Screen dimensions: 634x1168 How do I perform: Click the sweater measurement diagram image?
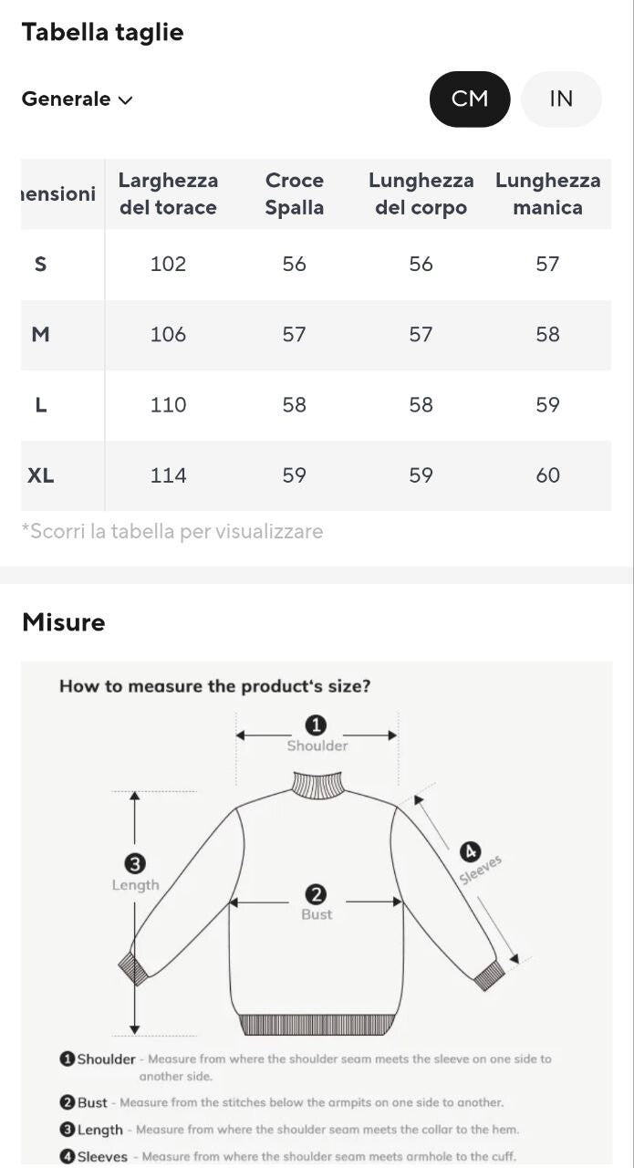(x=317, y=913)
